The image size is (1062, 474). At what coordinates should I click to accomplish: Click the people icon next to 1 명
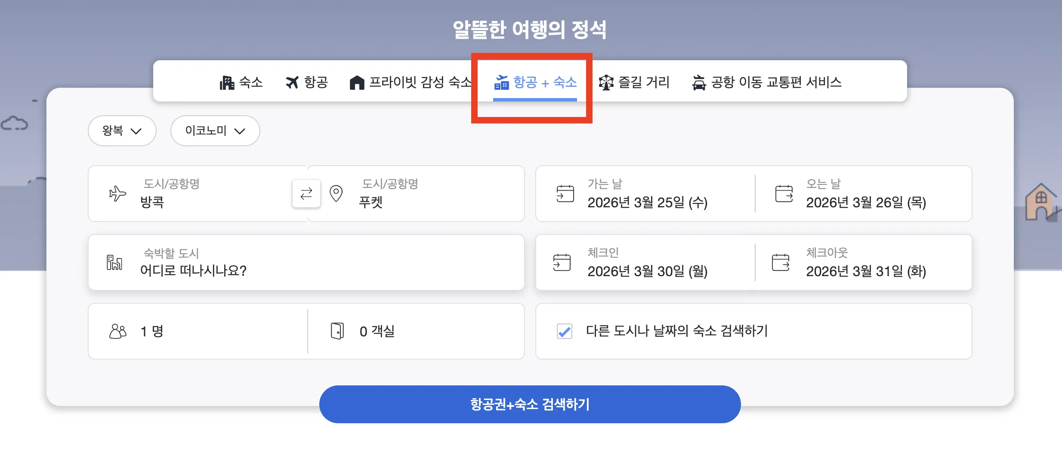(117, 331)
